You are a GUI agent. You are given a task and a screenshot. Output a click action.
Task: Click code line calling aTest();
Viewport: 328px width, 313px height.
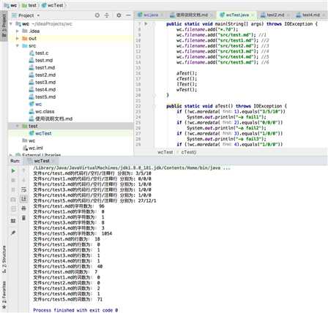click(187, 73)
